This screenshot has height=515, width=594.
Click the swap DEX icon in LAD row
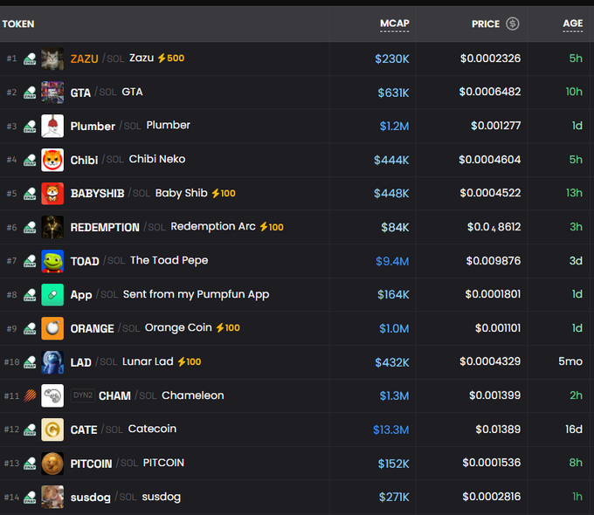[30, 362]
